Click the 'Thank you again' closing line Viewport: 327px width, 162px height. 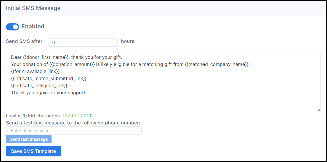pos(49,93)
